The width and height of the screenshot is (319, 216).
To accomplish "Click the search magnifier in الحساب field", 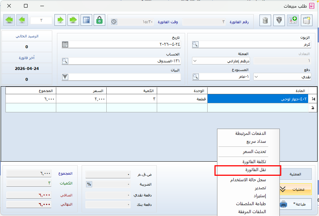I will [65, 61].
